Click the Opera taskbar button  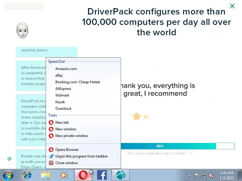coord(83,175)
